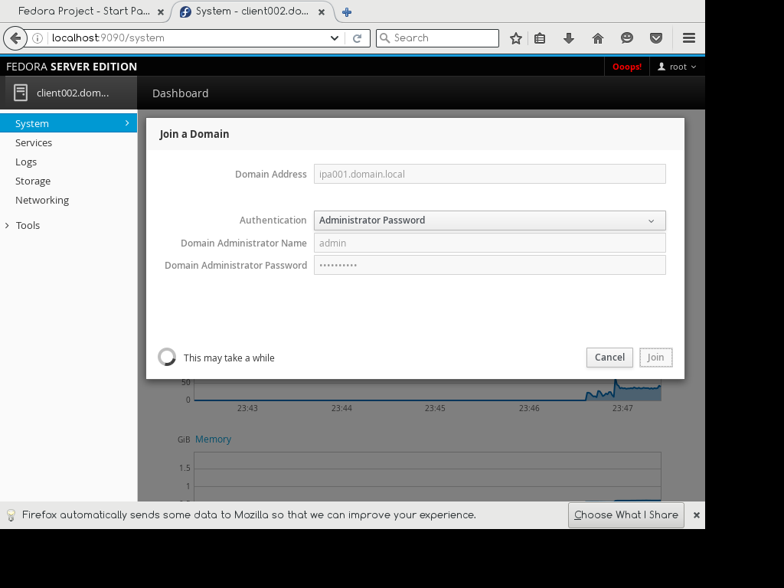Open a new tab with plus icon

(347, 12)
